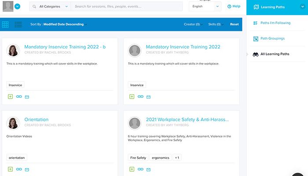Viewport: 308px width, 176px height.
Task: Open the All Categories dropdown
Action: [50, 7]
